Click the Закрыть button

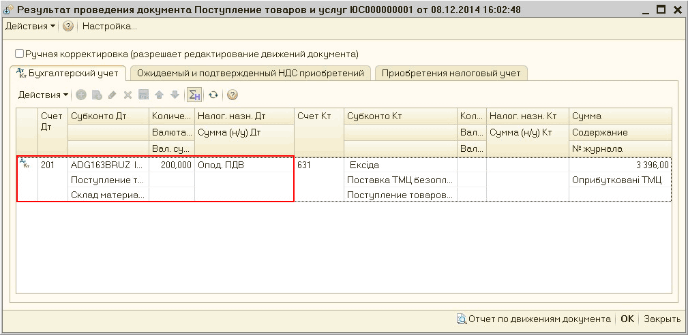tap(662, 319)
